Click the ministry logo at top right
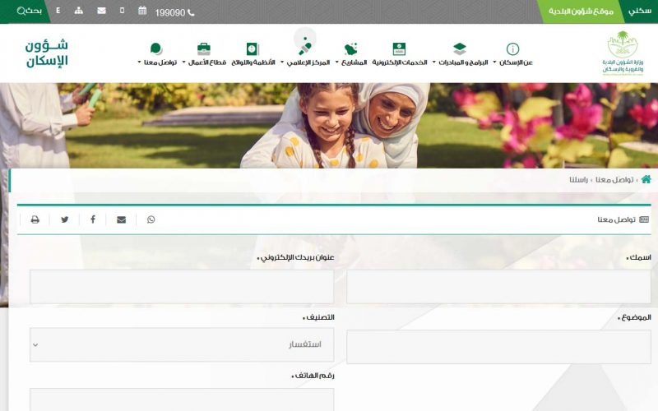This screenshot has height=411, width=658. tap(623, 53)
